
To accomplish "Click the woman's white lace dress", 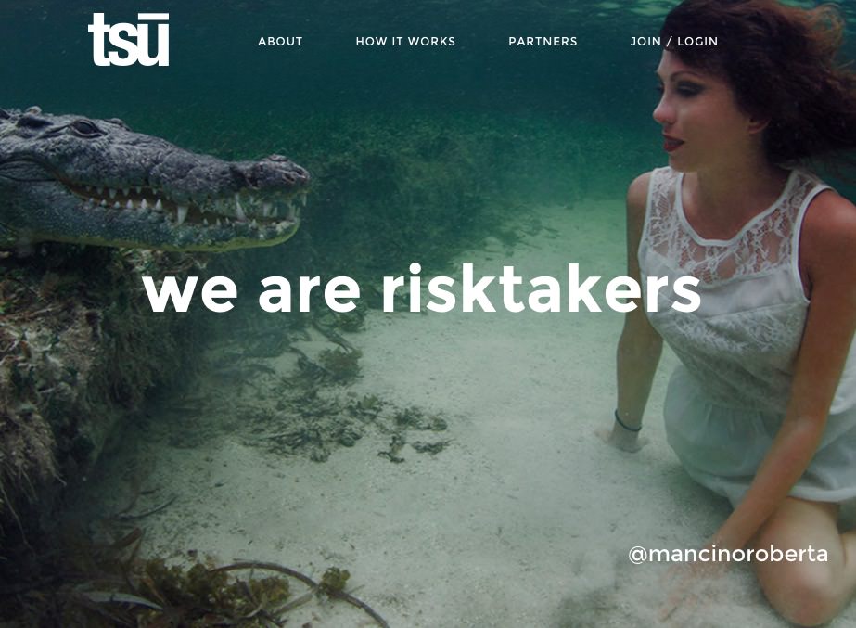I will (x=747, y=327).
